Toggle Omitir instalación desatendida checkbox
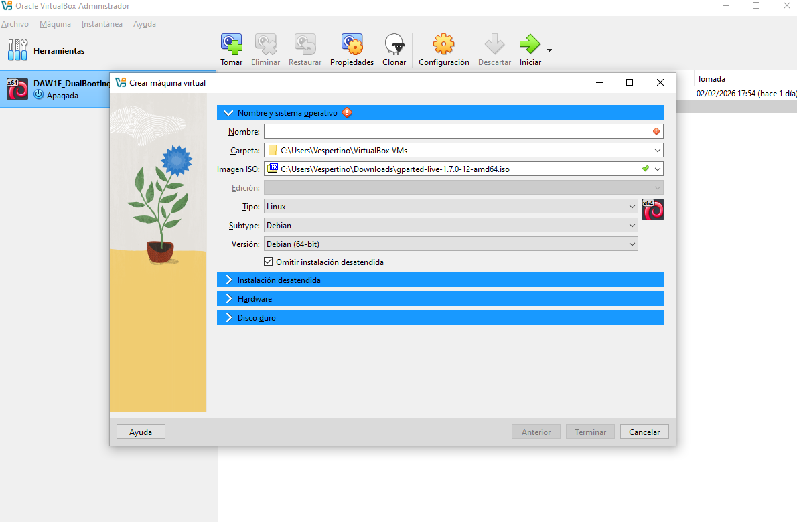This screenshot has height=522, width=797. pos(269,262)
